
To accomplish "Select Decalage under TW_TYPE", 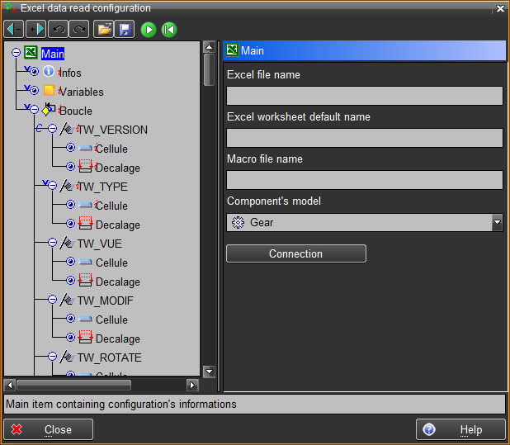I will (117, 225).
